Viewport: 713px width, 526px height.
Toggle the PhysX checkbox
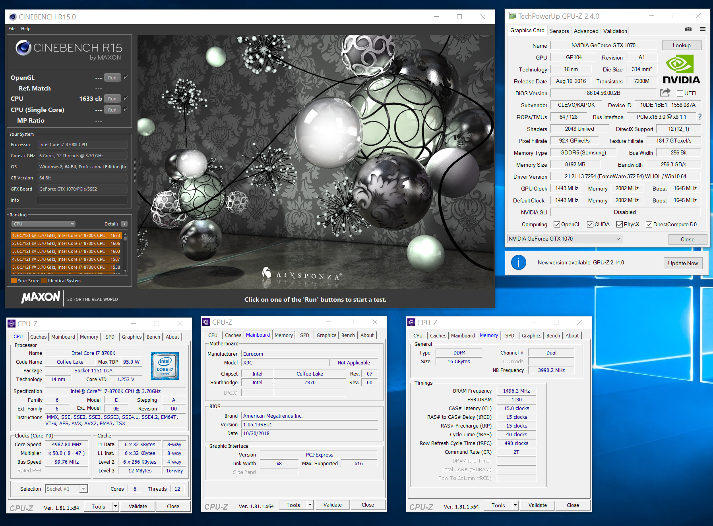coord(619,224)
